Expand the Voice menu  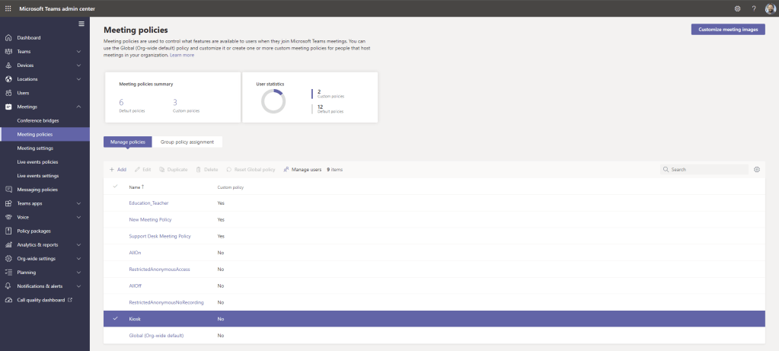79,217
